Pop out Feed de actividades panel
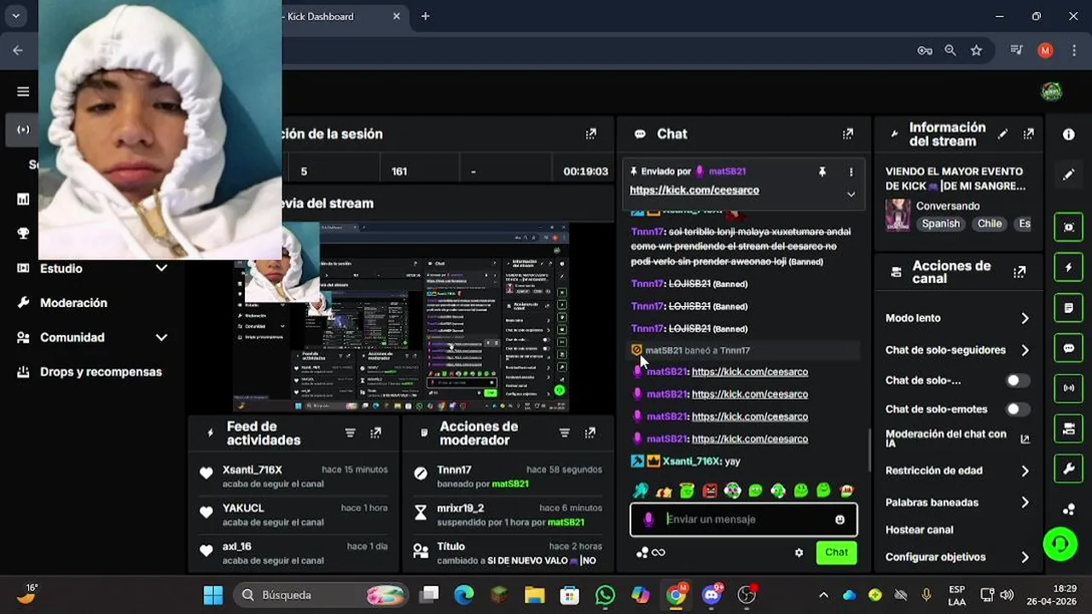The height and width of the screenshot is (614, 1092). [375, 433]
